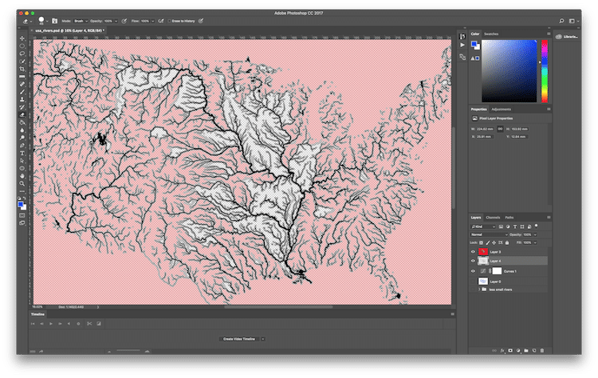The height and width of the screenshot is (378, 598).
Task: Select the Ellipse shape tool
Action: (x=22, y=168)
